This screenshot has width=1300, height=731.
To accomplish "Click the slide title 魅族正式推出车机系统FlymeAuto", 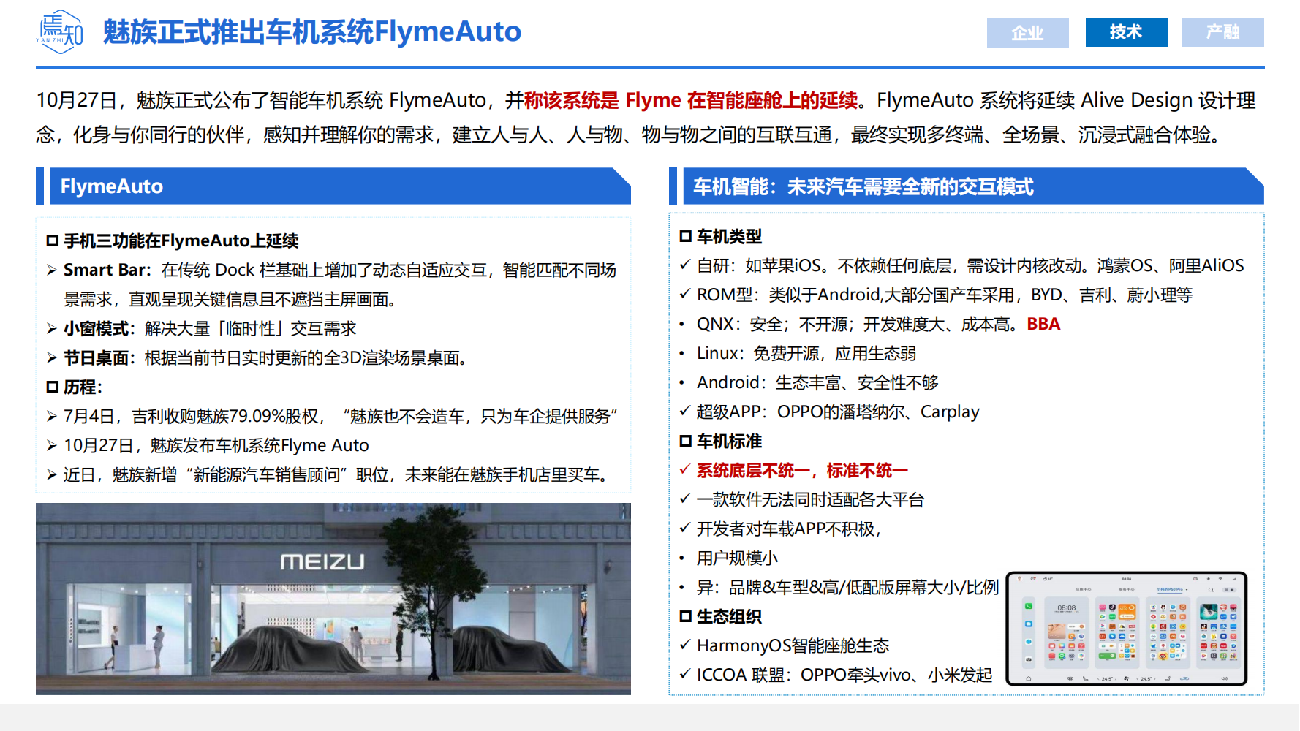I will [312, 31].
